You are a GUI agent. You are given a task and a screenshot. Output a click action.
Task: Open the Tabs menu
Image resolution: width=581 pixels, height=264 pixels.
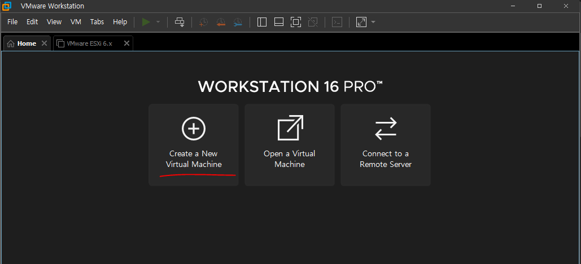97,22
